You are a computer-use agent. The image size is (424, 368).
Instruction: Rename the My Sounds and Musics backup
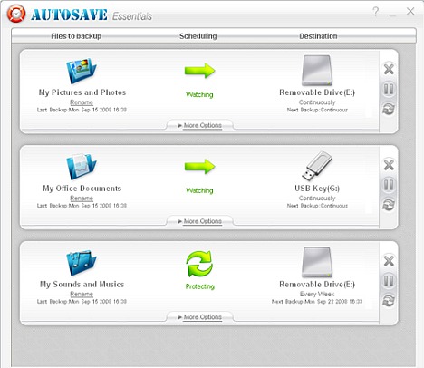point(82,294)
